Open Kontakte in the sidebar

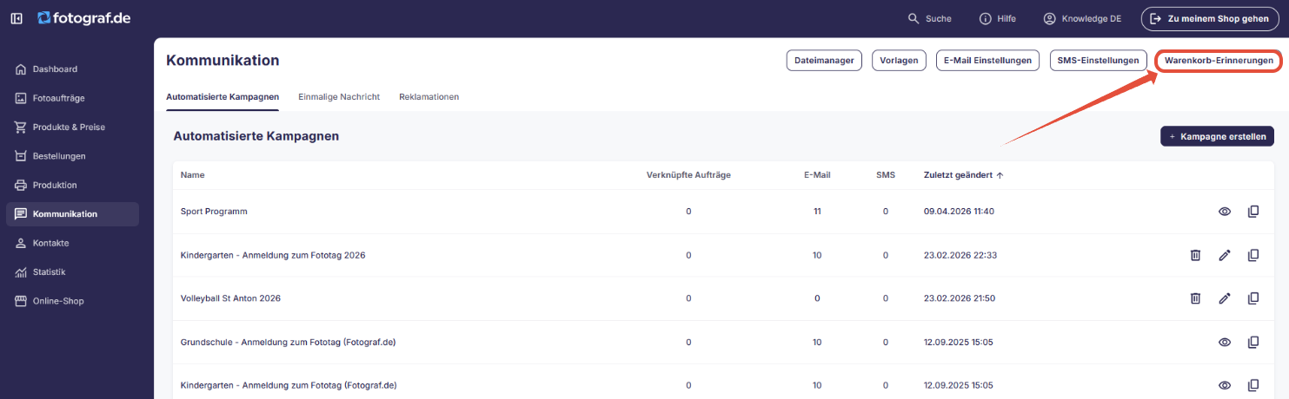(x=72, y=243)
